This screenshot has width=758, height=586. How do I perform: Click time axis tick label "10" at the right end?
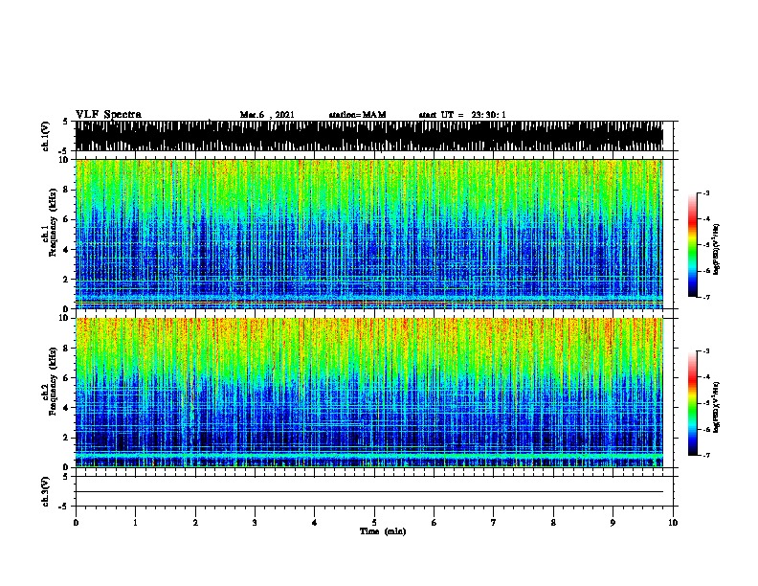click(x=673, y=523)
